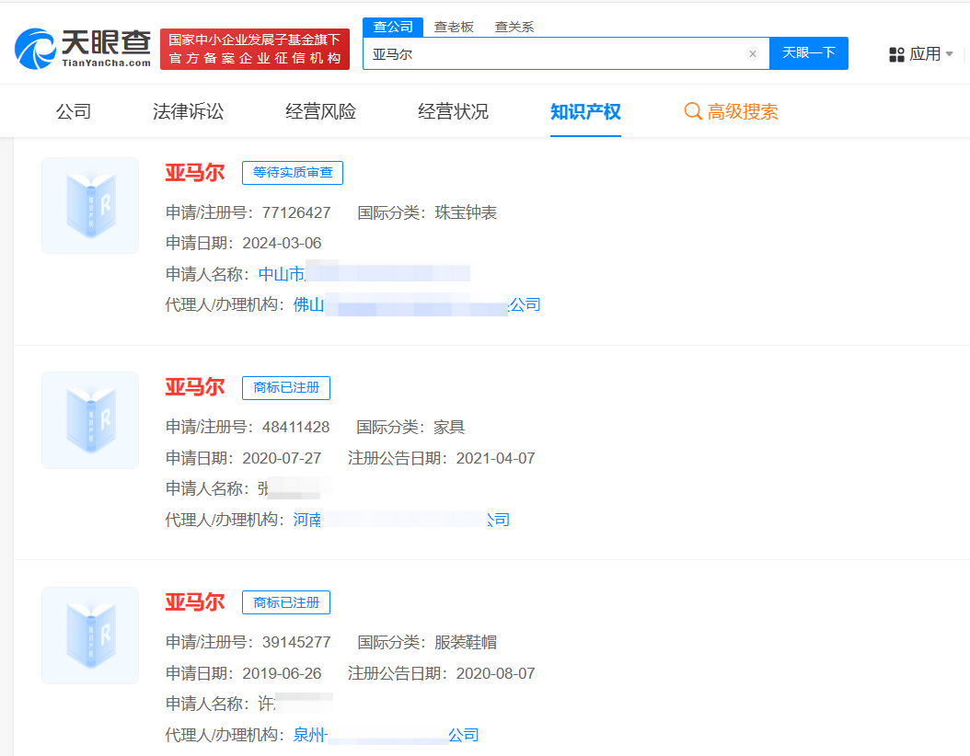Screen dimensions: 970x756
Task: Click the magnifier icon beside 高级搜索
Action: [x=693, y=111]
